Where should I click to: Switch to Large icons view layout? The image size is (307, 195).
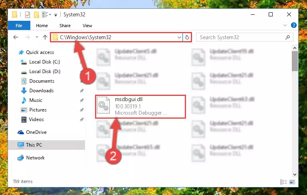coord(292,182)
